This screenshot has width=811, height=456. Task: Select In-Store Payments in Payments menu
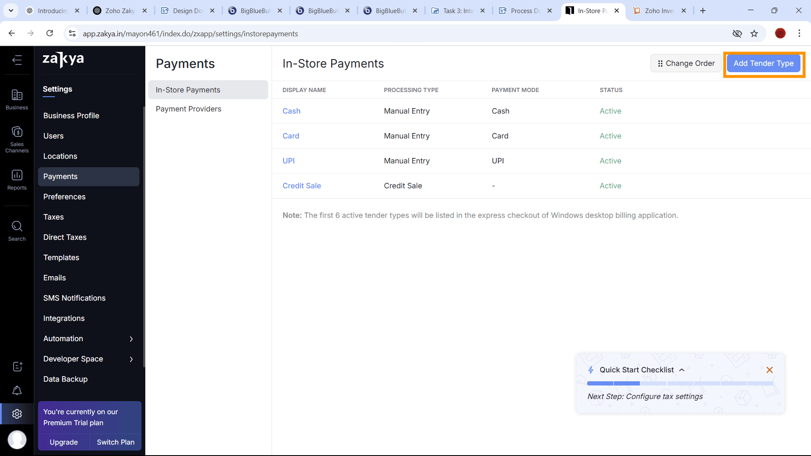(x=208, y=90)
